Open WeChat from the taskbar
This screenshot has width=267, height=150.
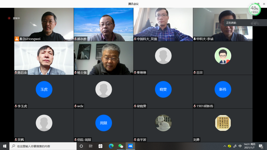(x=121, y=146)
